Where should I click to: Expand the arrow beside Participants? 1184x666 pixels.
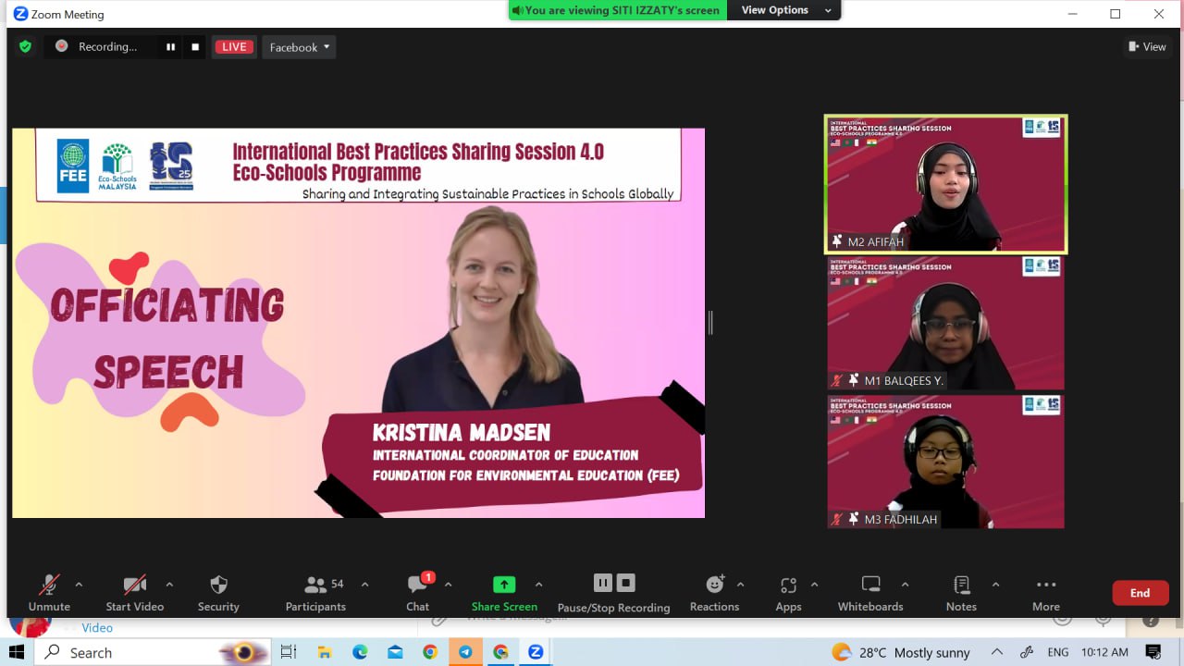[x=364, y=585]
